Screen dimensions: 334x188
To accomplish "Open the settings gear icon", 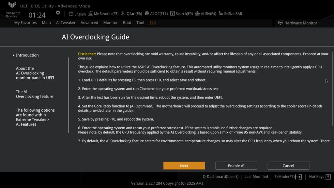I will [x=58, y=13].
